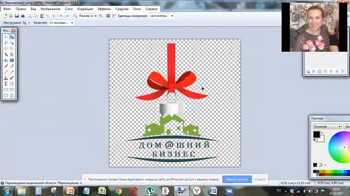Viewport: 350px width, 196px height.
Task: Select the Magic Wand tool
Action: [x=6, y=54]
